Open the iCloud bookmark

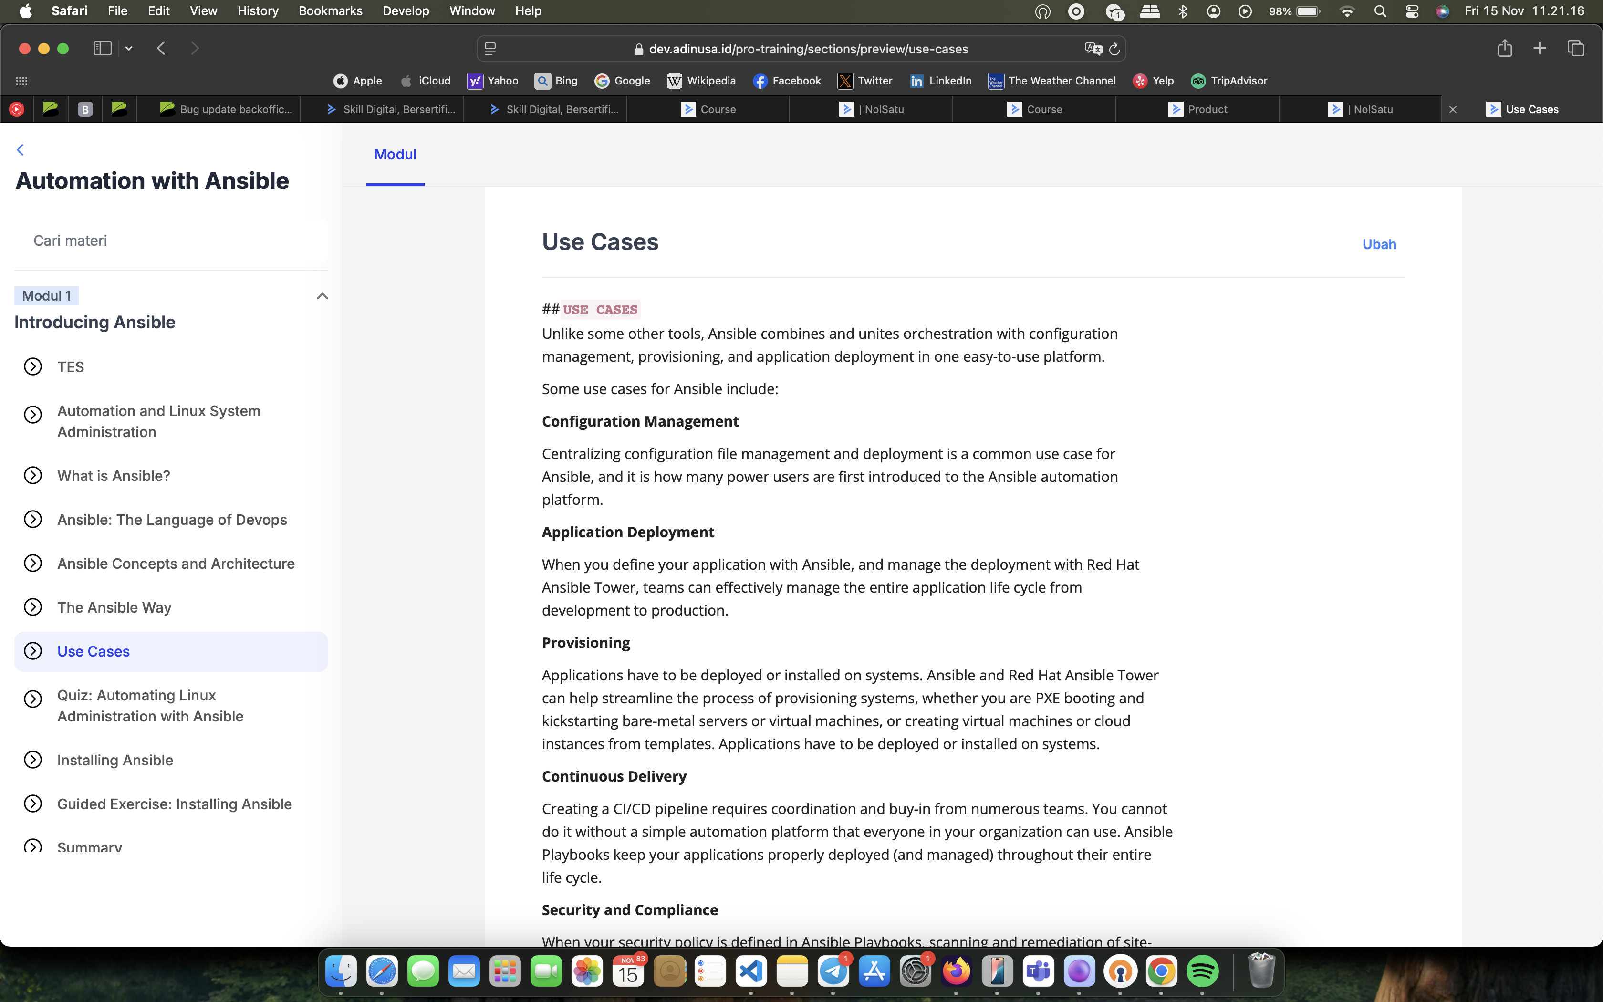click(x=425, y=81)
